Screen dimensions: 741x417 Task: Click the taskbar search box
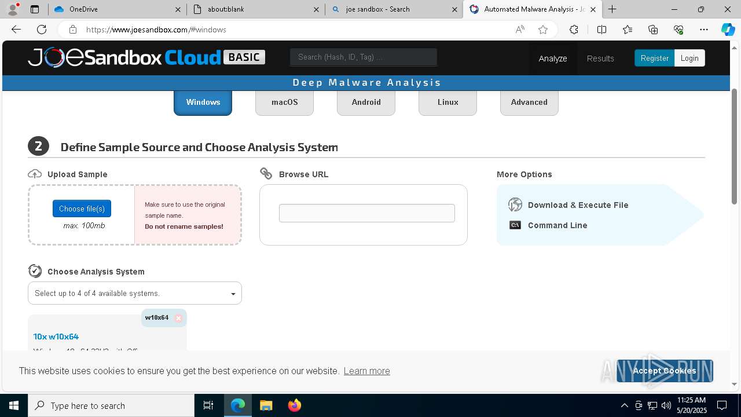(x=111, y=405)
